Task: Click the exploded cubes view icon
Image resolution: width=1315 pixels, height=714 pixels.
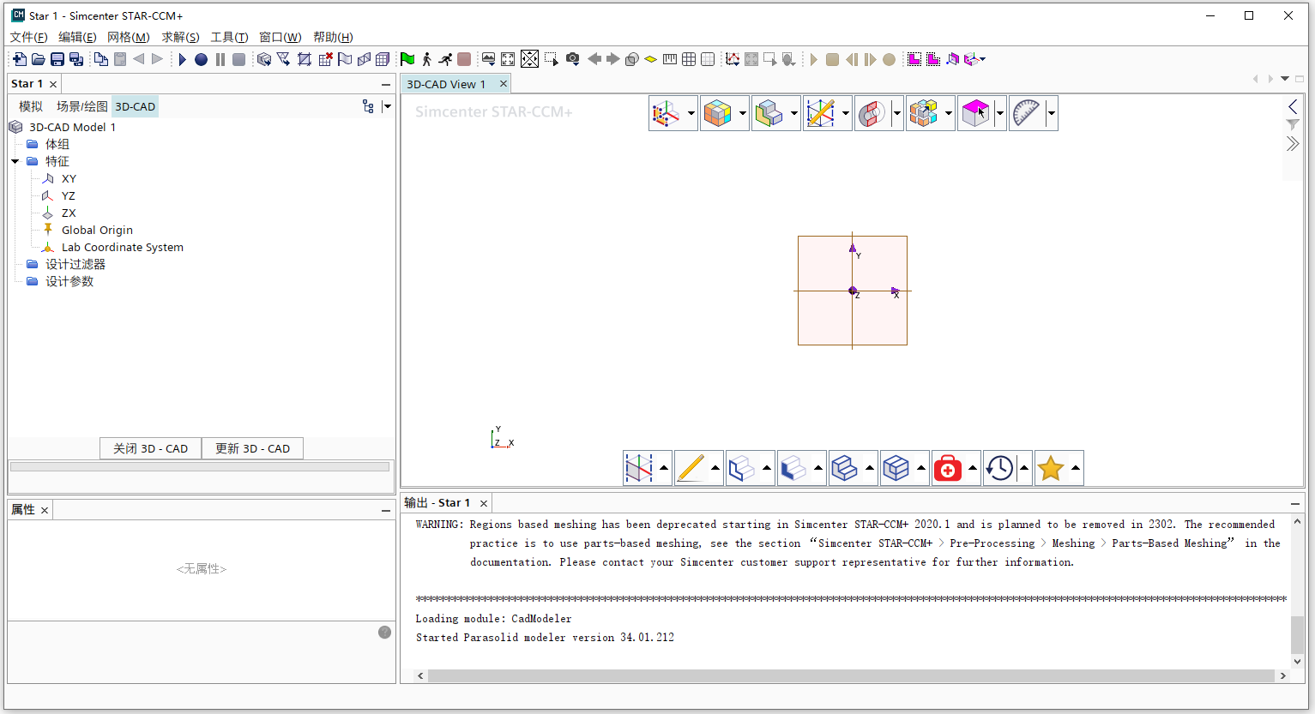Action: (923, 113)
